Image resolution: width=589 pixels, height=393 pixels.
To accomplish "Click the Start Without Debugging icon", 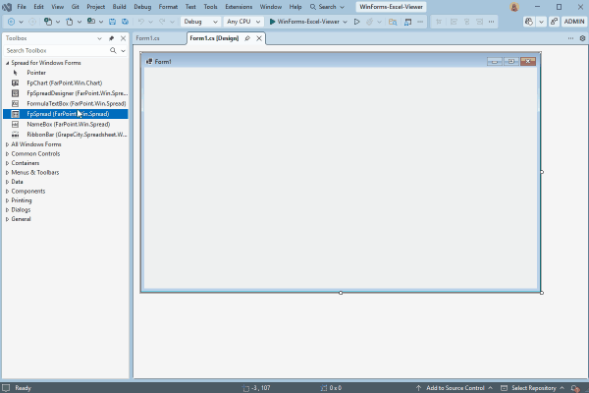I will point(357,22).
